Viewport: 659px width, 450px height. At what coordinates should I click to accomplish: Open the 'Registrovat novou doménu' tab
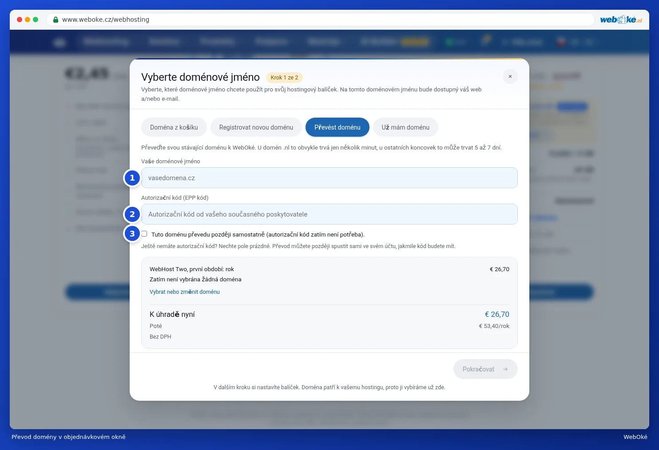coord(256,127)
